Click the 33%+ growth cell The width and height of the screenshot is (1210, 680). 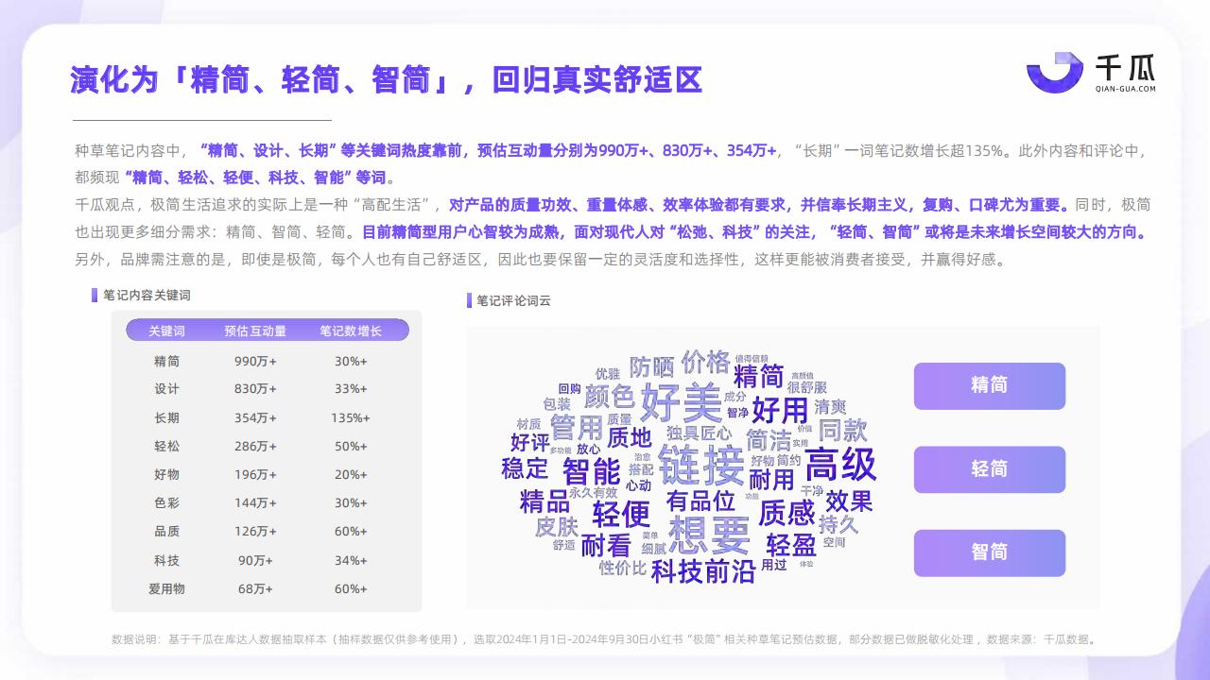[x=351, y=389]
